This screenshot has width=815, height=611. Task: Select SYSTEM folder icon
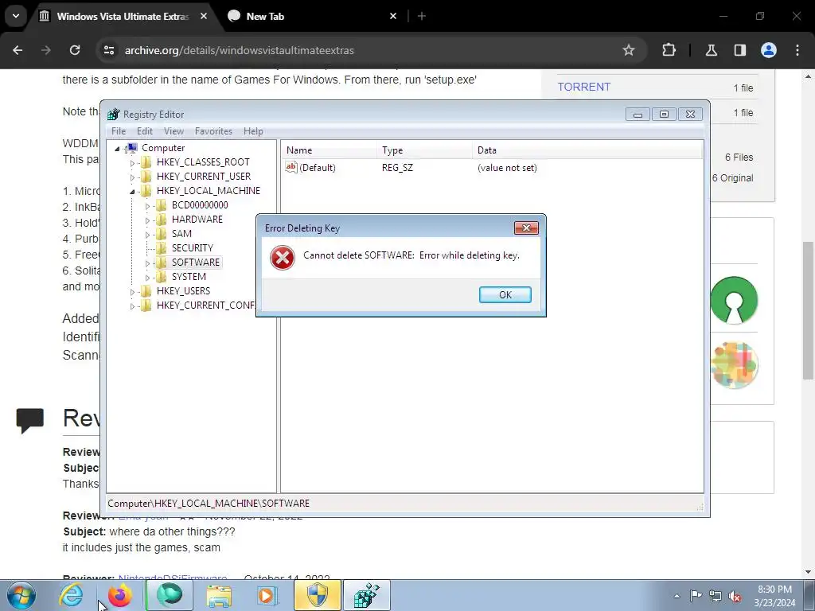tap(162, 276)
